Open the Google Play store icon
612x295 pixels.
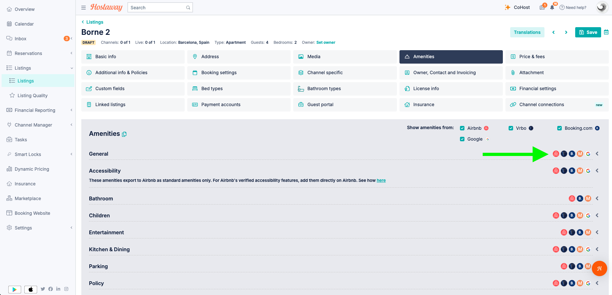pyautogui.click(x=15, y=289)
